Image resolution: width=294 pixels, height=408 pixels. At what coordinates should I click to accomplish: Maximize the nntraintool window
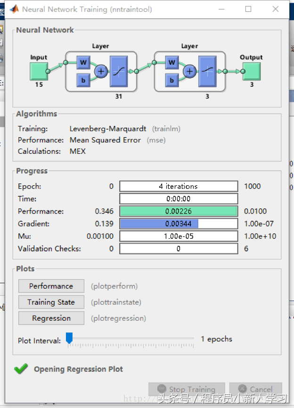(248, 9)
